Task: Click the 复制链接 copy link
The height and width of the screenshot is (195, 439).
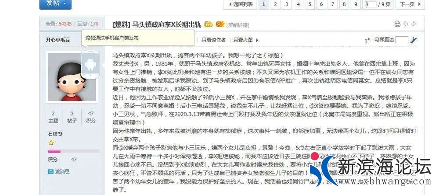Action: (x=238, y=25)
